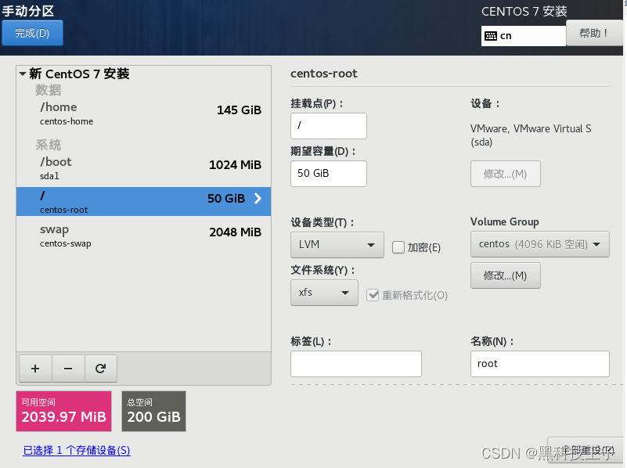This screenshot has width=627, height=468.
Task: Click the refresh icon to reload storage configuration
Action: click(101, 369)
